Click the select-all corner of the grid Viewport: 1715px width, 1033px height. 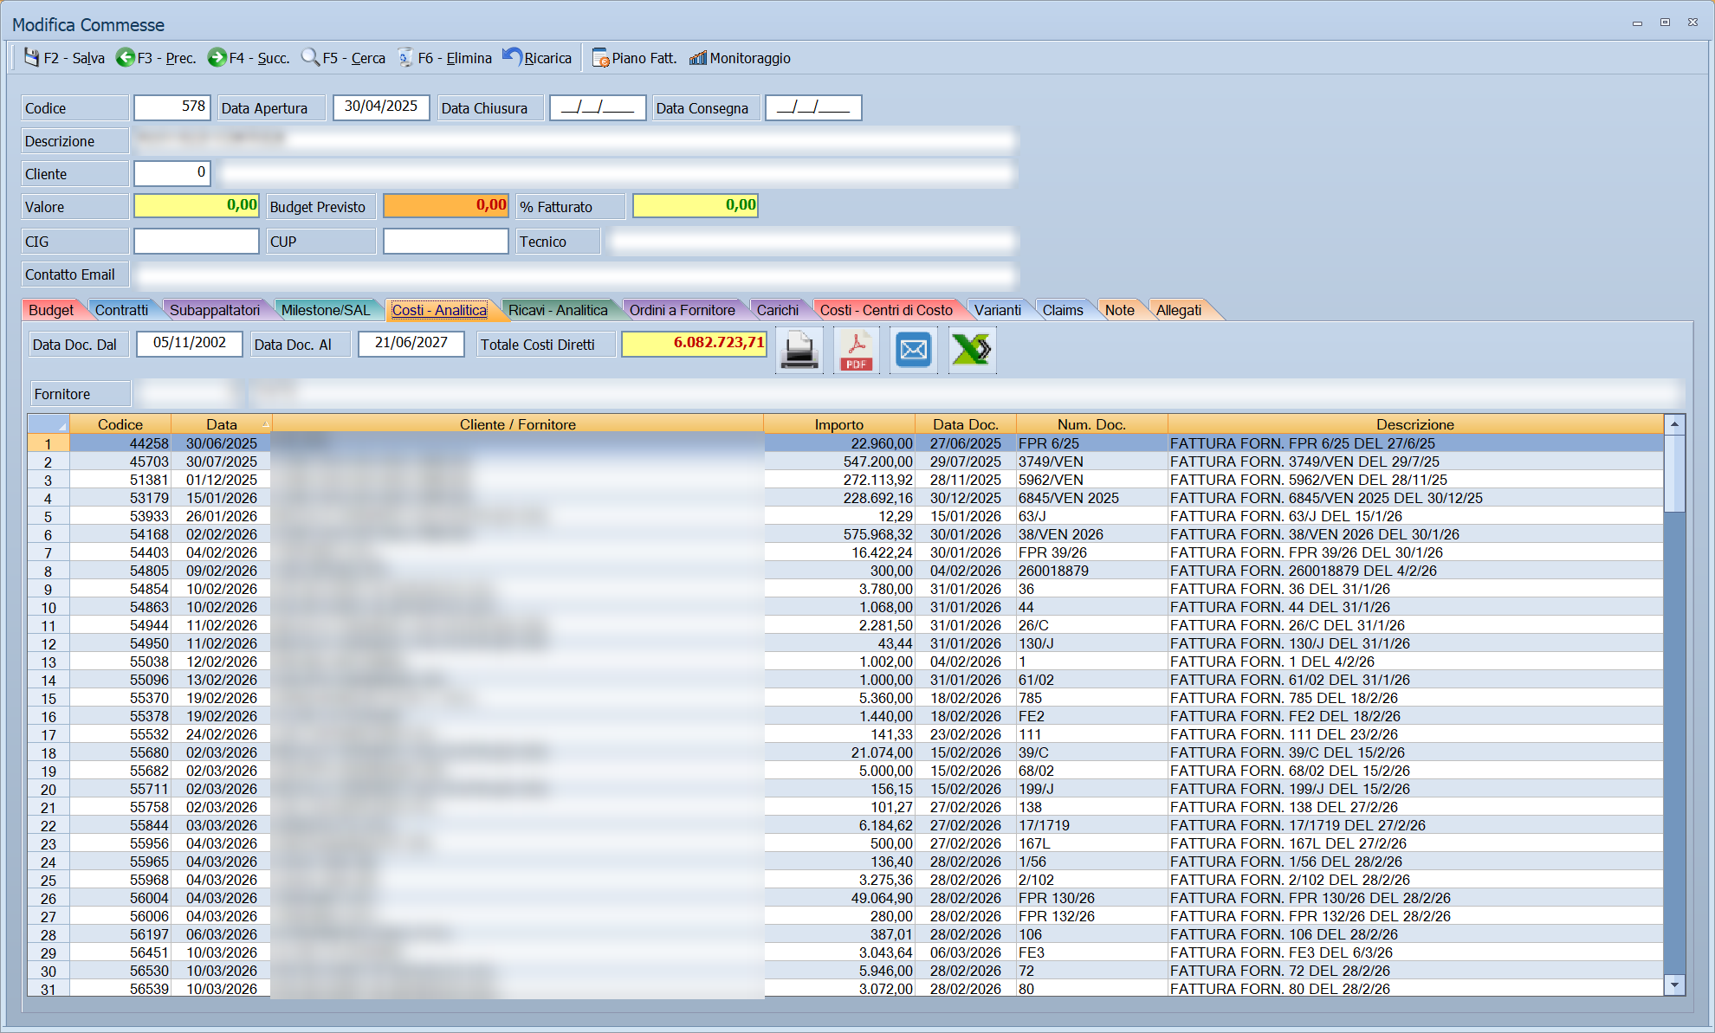[x=49, y=424]
